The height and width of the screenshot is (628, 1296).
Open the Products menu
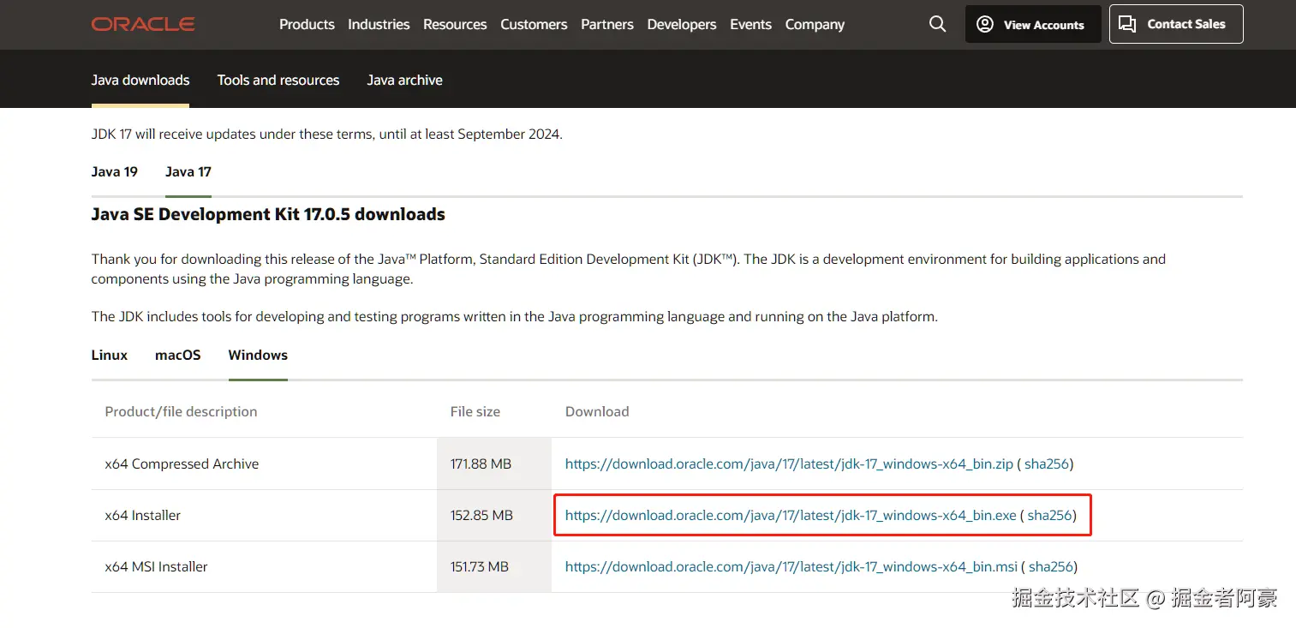click(x=307, y=24)
